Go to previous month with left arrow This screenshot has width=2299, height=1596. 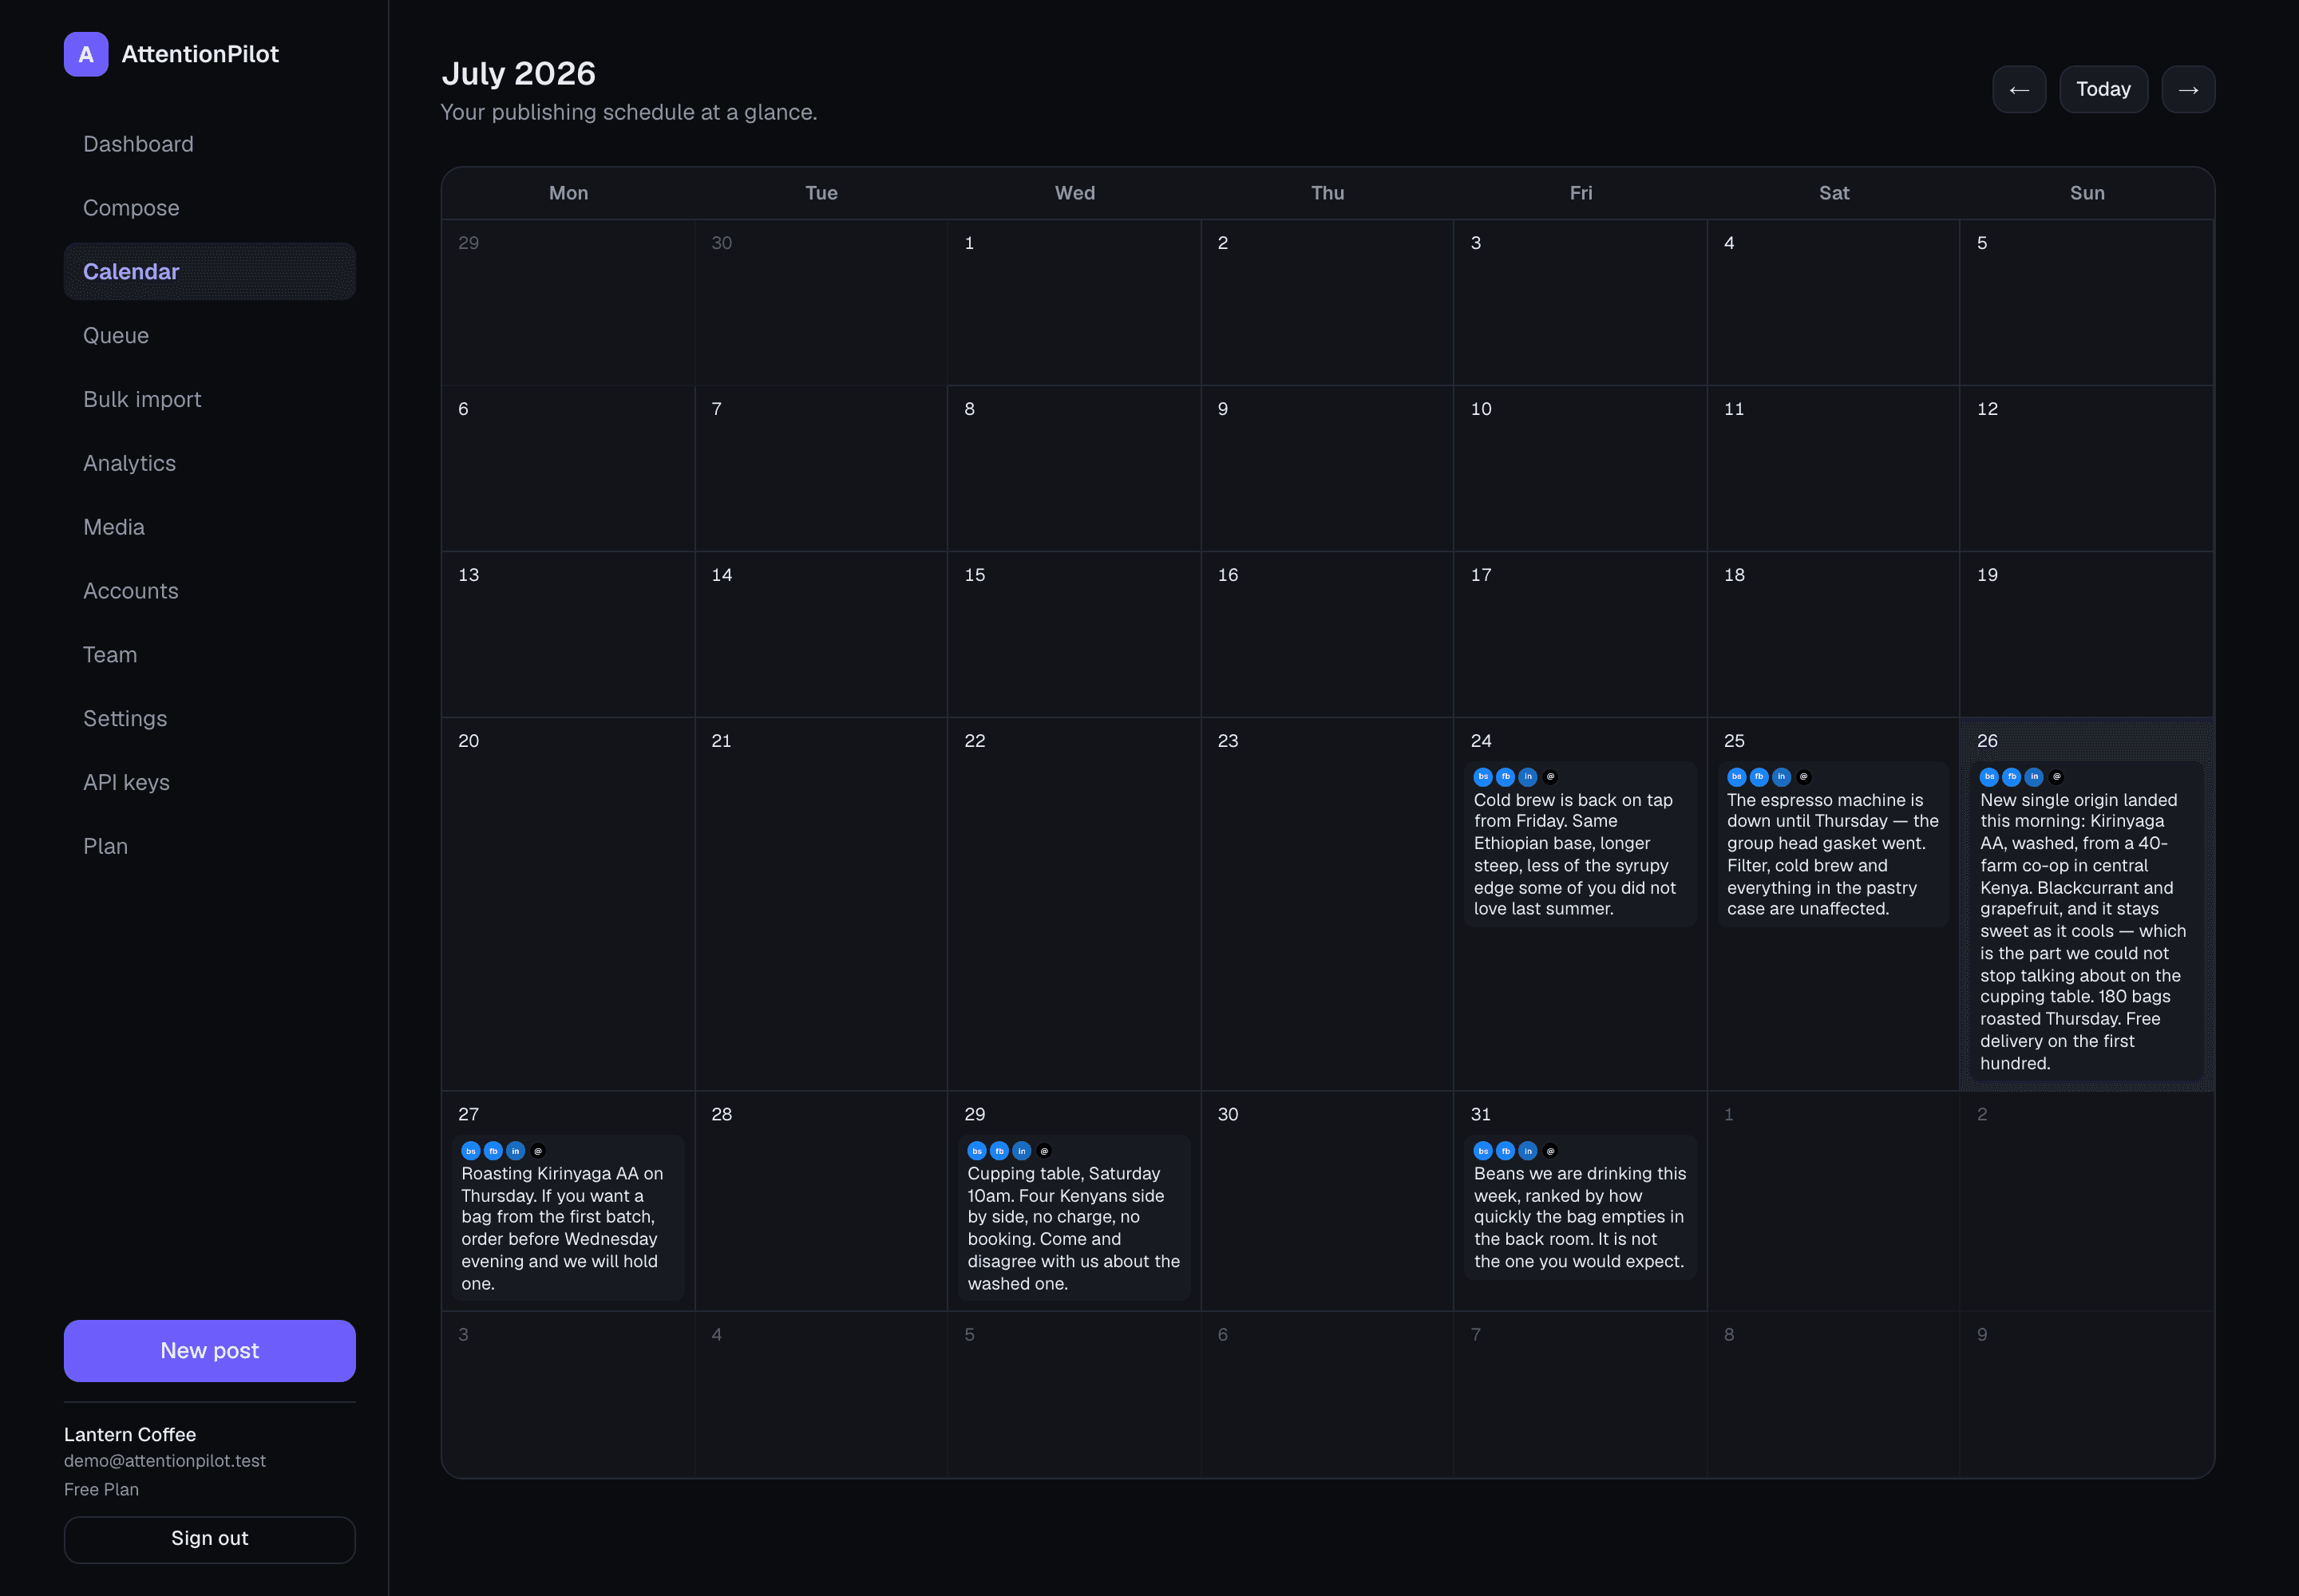2019,90
